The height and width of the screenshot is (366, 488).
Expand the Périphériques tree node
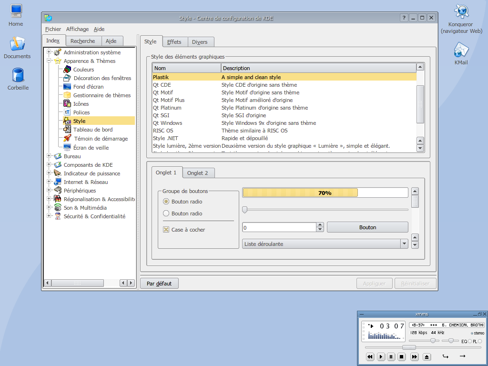click(x=49, y=190)
